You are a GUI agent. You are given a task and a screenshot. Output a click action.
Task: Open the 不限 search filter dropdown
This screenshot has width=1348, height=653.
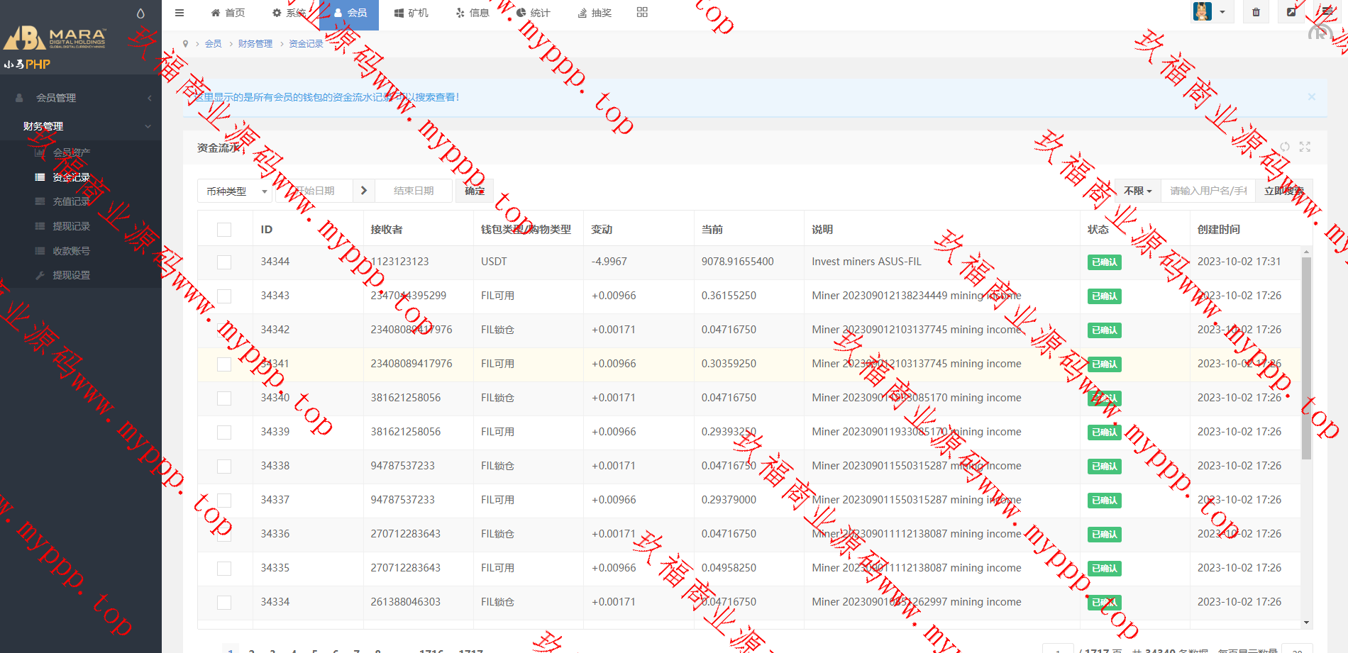[x=1137, y=191]
